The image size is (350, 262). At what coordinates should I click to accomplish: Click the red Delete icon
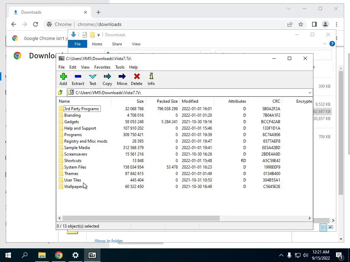coord(137,77)
